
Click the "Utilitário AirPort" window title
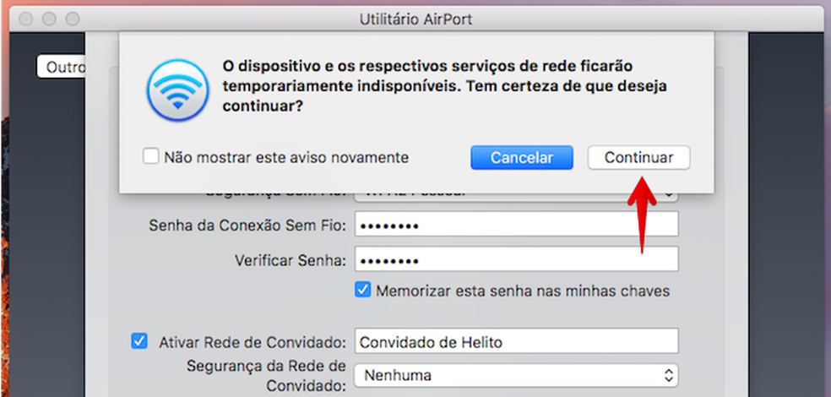point(415,19)
